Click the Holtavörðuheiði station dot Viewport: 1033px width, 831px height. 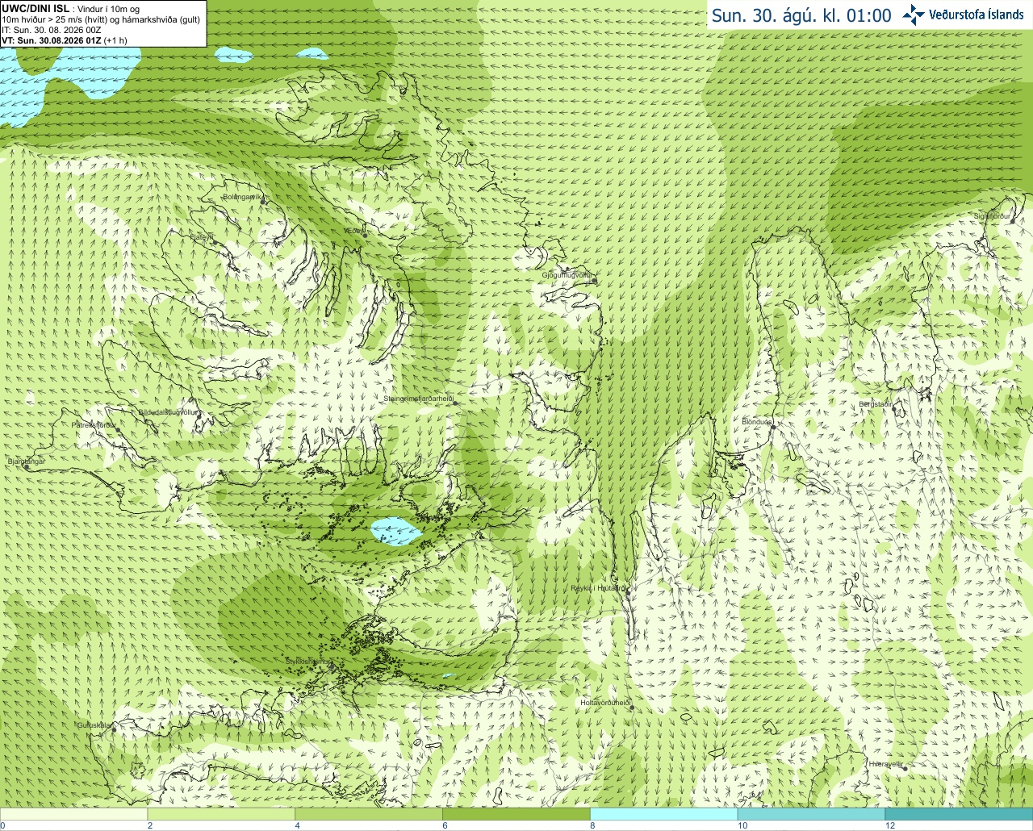coord(632,708)
